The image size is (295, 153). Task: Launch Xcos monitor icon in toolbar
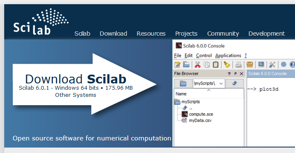tap(261, 65)
